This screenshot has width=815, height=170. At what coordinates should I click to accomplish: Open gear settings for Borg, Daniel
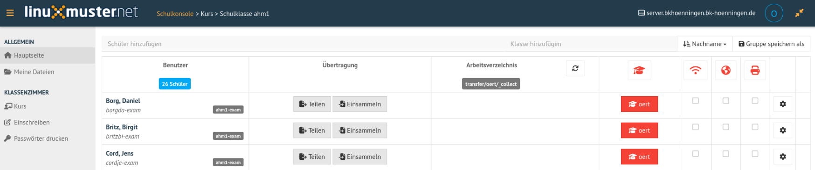[x=783, y=104]
